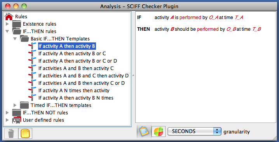Expand the Existence rules folder
Screen dimensions: 279x142
coord(7,24)
